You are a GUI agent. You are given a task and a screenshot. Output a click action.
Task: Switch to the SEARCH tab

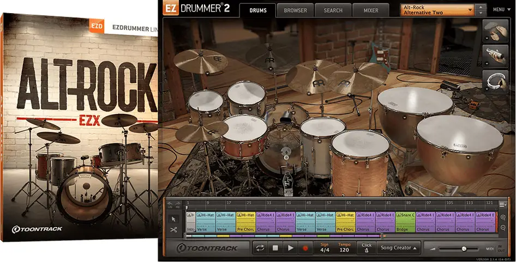333,10
